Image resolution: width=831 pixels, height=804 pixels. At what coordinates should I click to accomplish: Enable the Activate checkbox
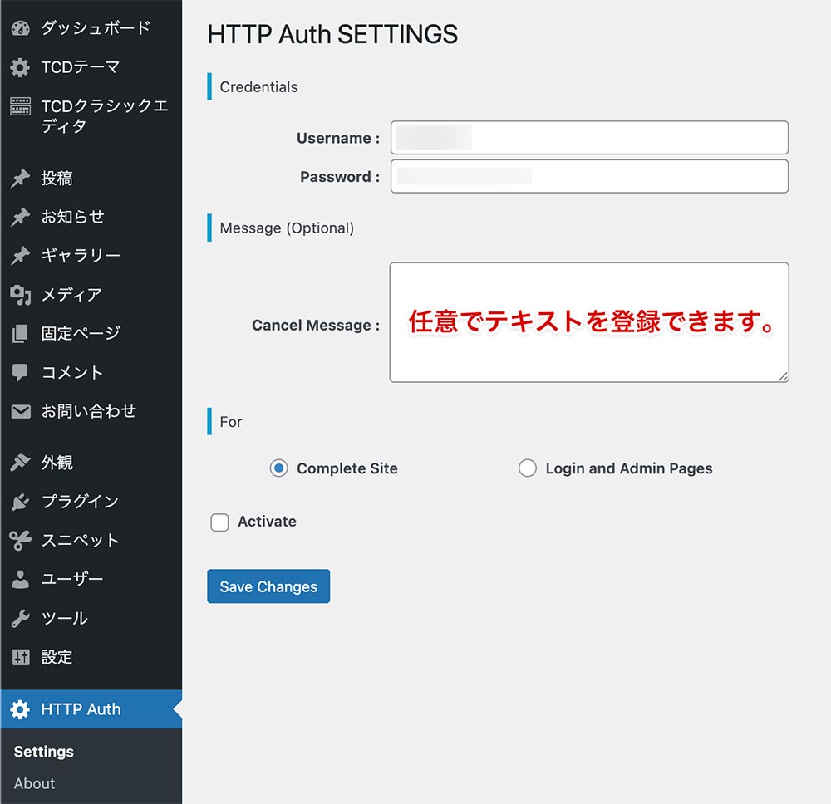[x=219, y=522]
